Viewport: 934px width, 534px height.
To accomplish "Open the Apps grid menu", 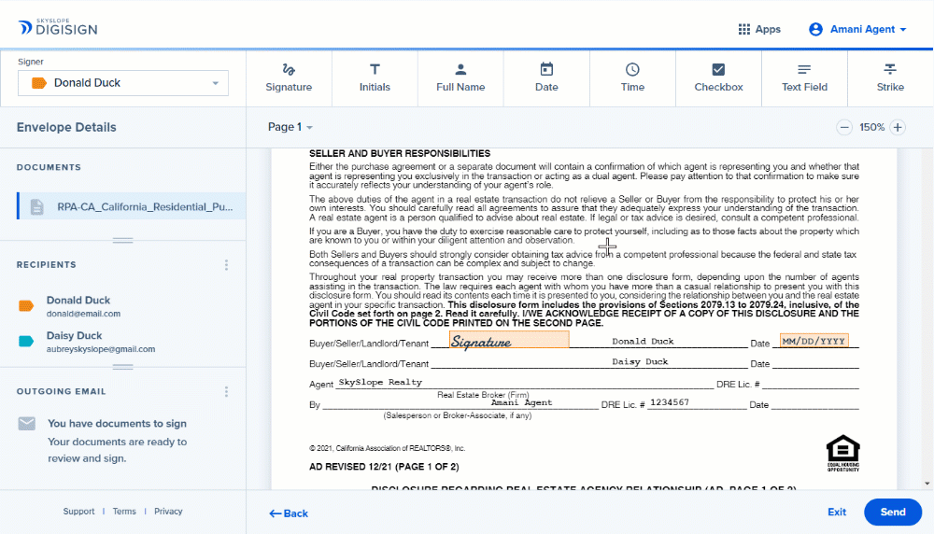I will pyautogui.click(x=758, y=29).
